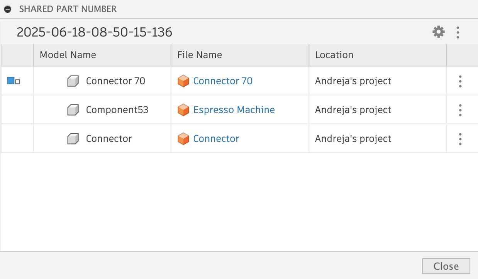Collapse the Shared Part Number section
The height and width of the screenshot is (279, 478).
(x=8, y=9)
